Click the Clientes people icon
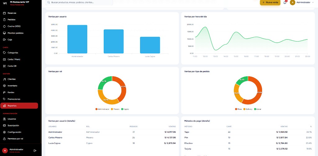The width and height of the screenshot is (318, 156). tap(4, 79)
